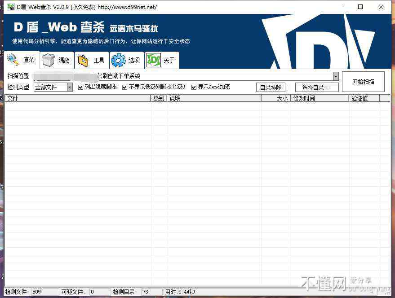Expand the 扫描位置 path dropdown arrow

336,76
